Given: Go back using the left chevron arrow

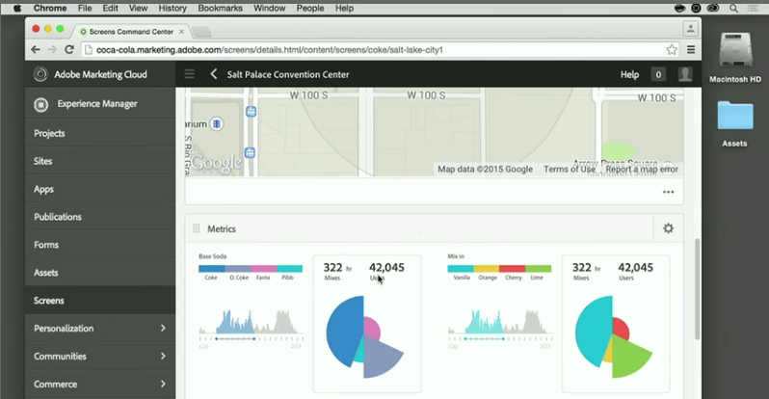Looking at the screenshot, I should (214, 74).
